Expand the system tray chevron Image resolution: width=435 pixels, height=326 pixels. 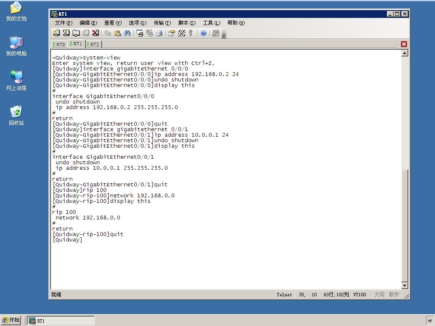[x=430, y=320]
